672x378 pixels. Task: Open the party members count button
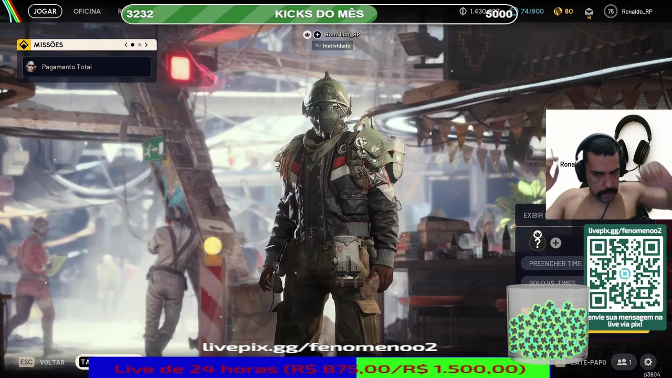click(624, 362)
